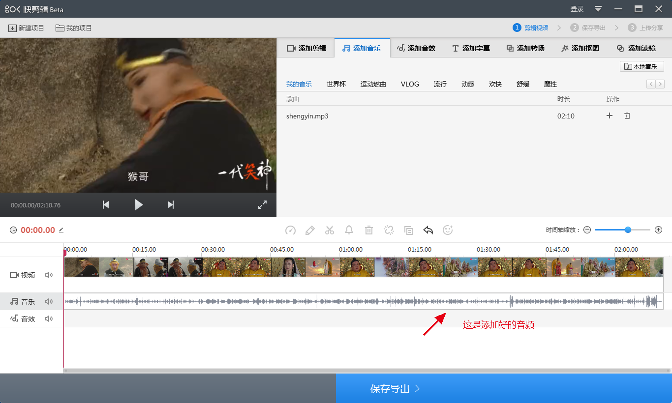The image size is (672, 403).
Task: Select the 运动燃曲 music category
Action: coord(373,84)
